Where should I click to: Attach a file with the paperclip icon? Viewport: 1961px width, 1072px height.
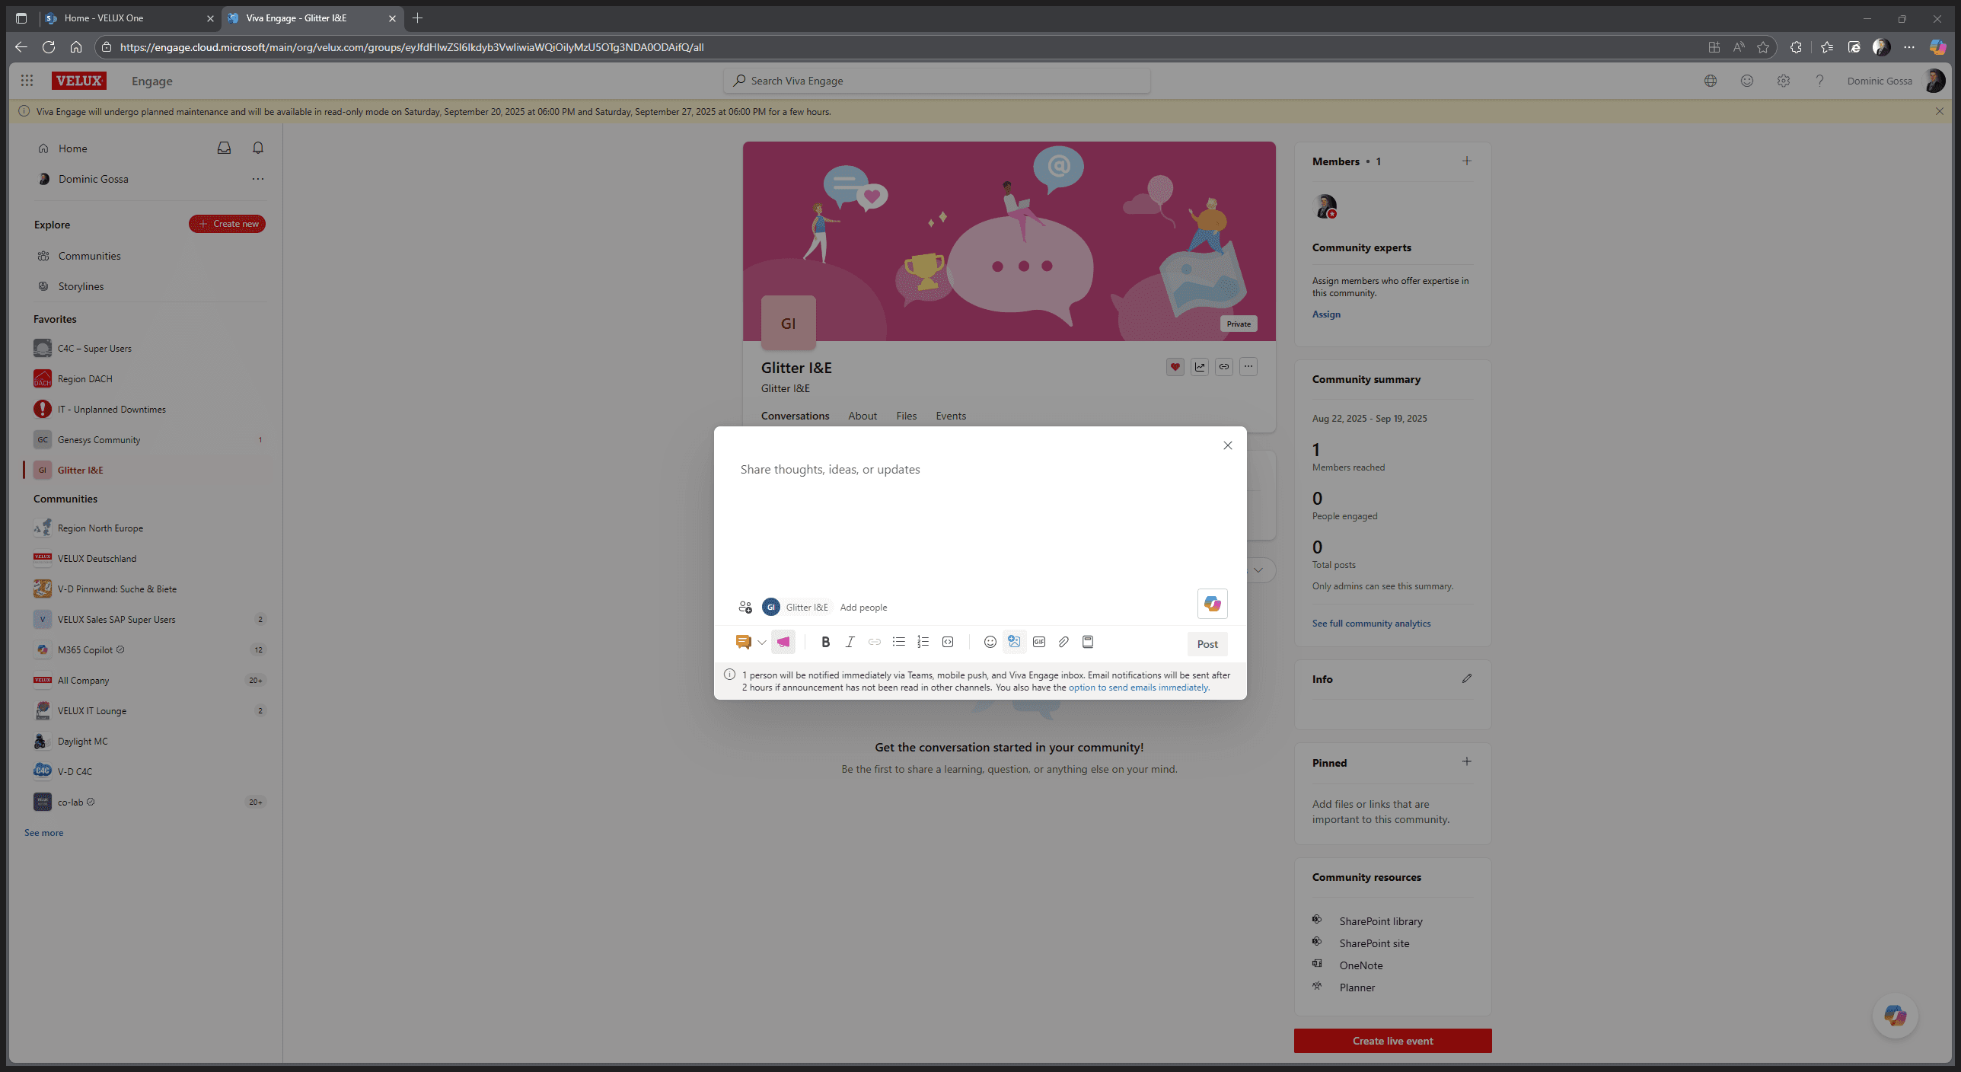(x=1063, y=642)
